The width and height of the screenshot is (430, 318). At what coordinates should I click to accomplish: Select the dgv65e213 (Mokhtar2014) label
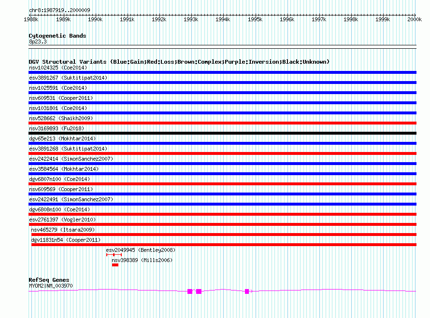(x=62, y=138)
